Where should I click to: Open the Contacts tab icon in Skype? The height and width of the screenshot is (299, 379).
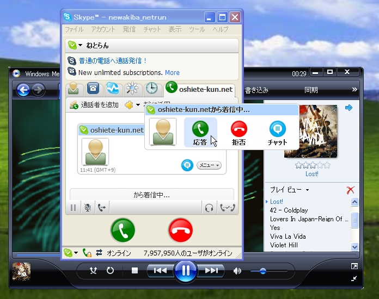click(x=74, y=89)
